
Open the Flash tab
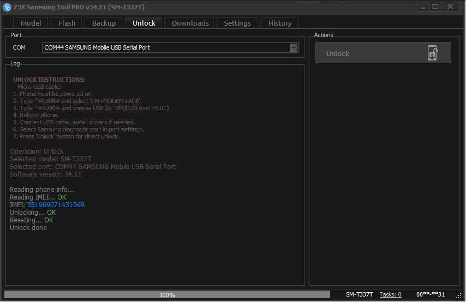(67, 23)
